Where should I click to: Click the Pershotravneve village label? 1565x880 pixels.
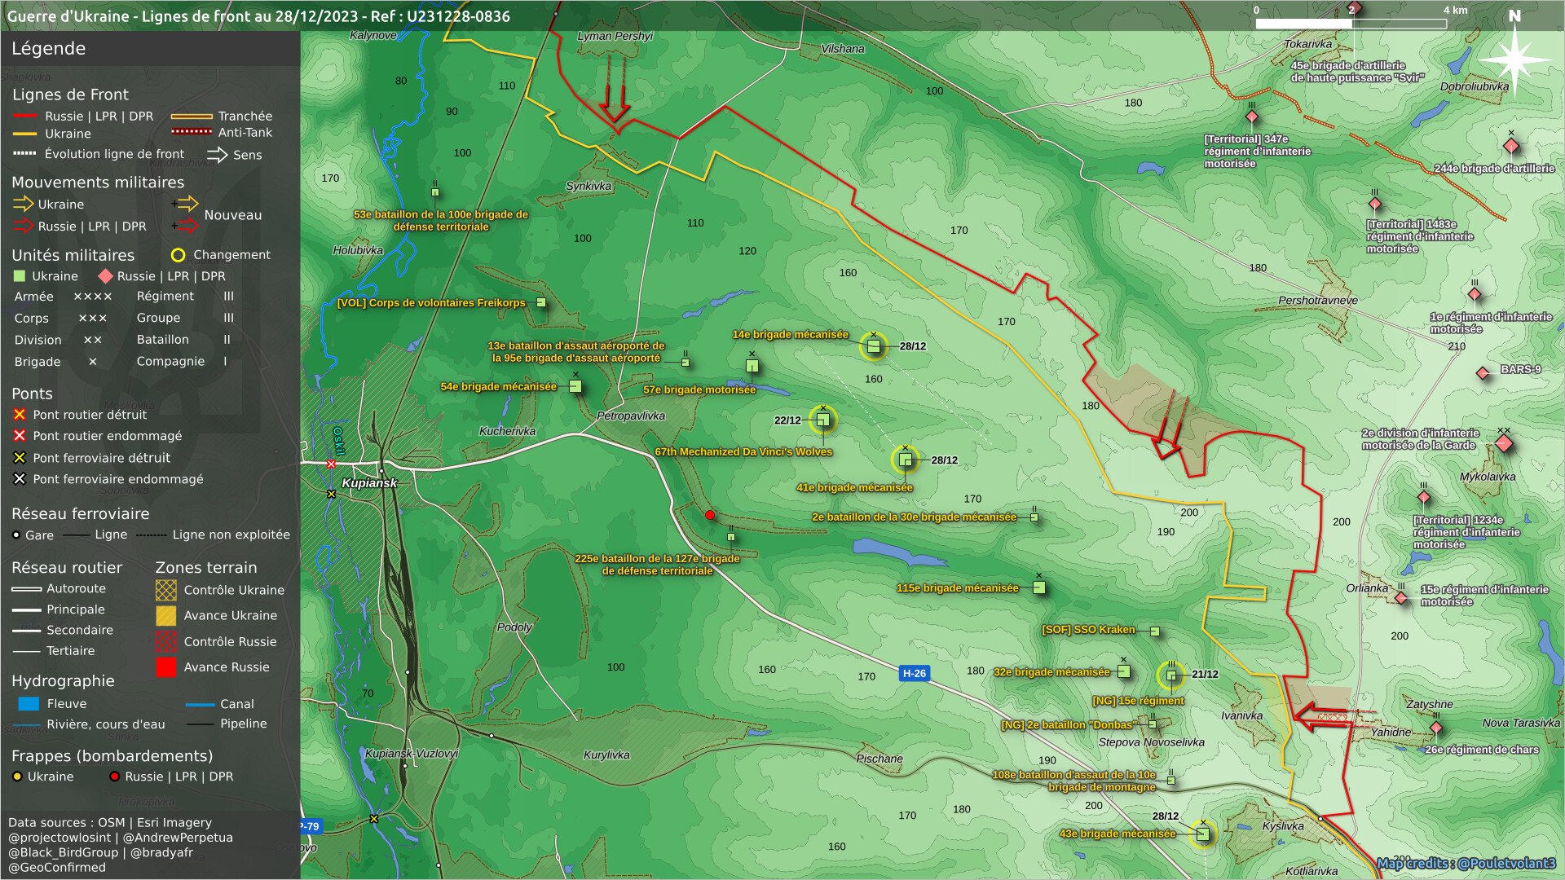click(1318, 300)
